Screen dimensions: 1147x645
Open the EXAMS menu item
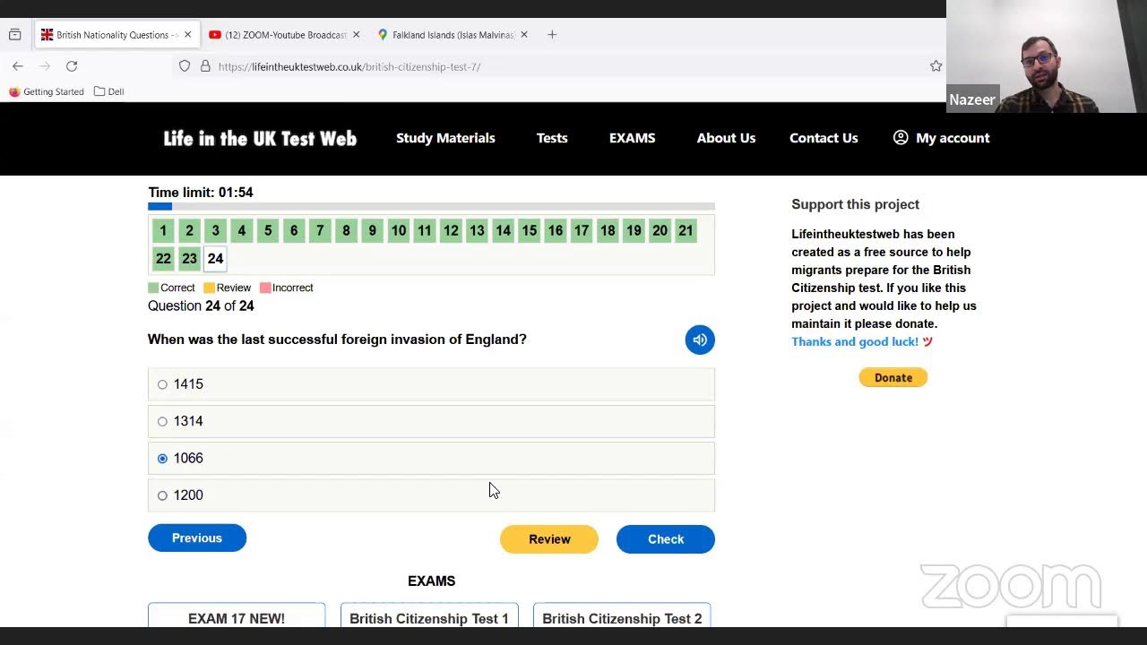pos(633,138)
